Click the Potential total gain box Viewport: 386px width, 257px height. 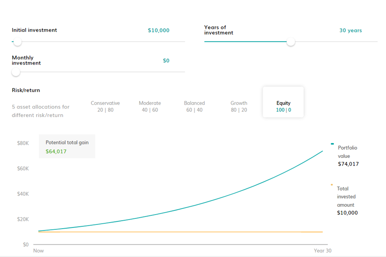67,146
